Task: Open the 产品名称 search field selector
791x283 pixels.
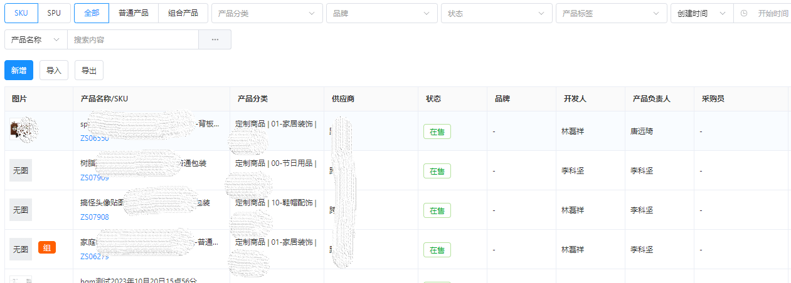Action: click(36, 39)
